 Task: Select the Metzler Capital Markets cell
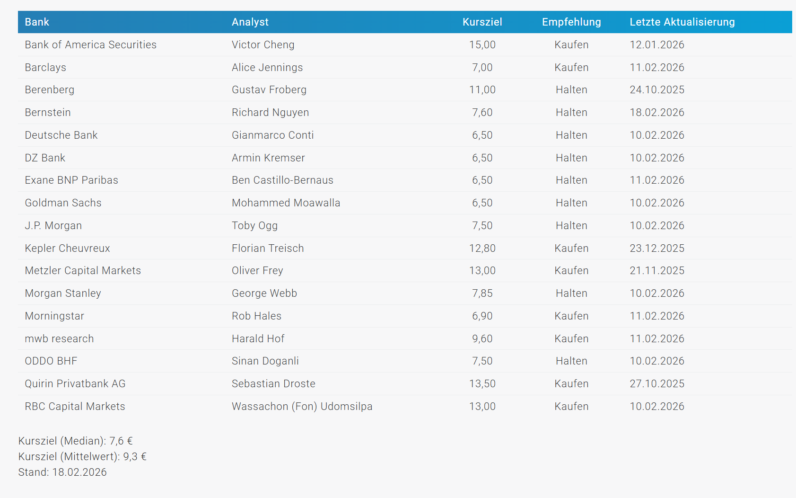(83, 271)
